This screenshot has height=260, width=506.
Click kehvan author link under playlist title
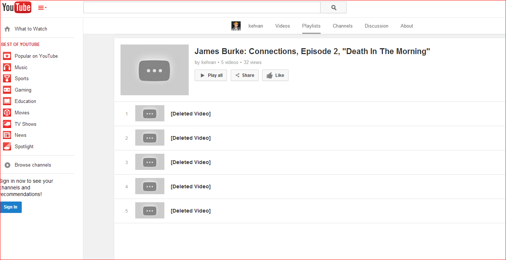209,62
